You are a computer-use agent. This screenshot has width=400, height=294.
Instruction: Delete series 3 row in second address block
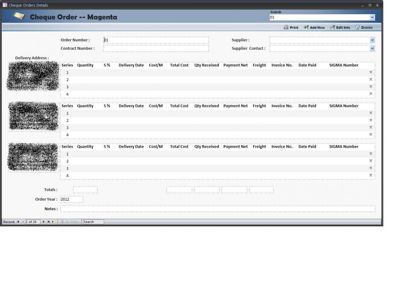(x=371, y=127)
